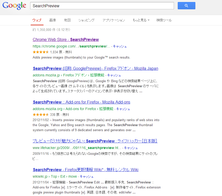222x196 pixels.
Task: Open SearchPreview :: Add-ons for Firefox result
Action: [81, 102]
